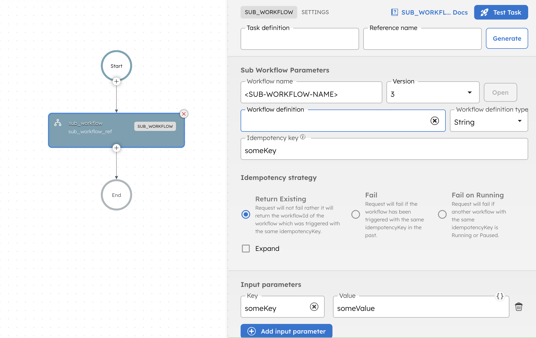Select the Return Existing idempotency strategy
The height and width of the screenshot is (338, 536).
246,214
